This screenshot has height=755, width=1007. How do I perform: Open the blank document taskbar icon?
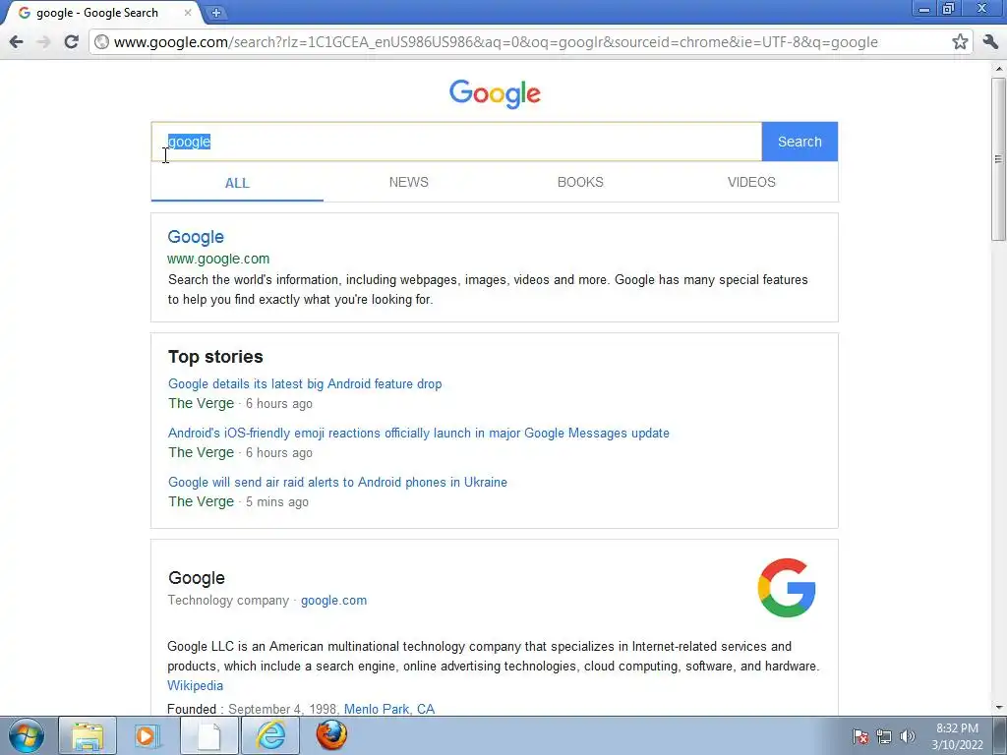(x=208, y=735)
